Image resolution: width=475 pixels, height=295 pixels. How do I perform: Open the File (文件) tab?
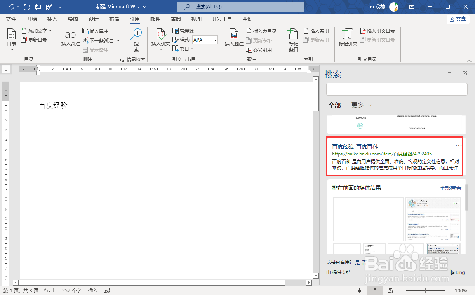point(11,19)
